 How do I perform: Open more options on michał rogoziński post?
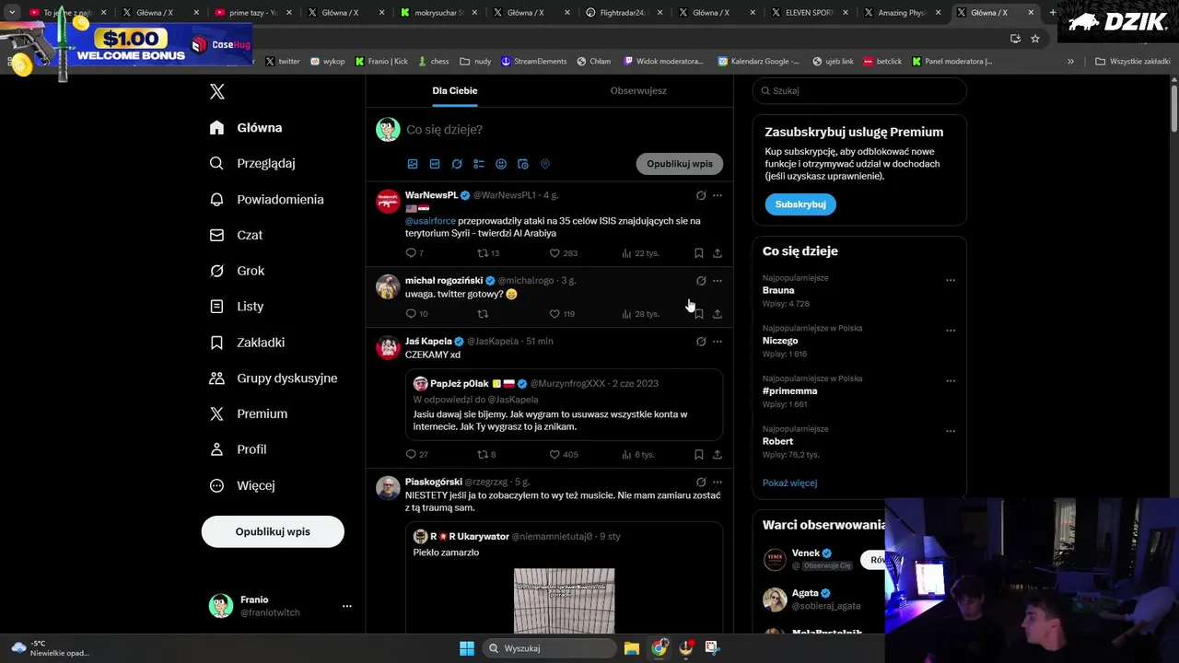[x=718, y=281]
